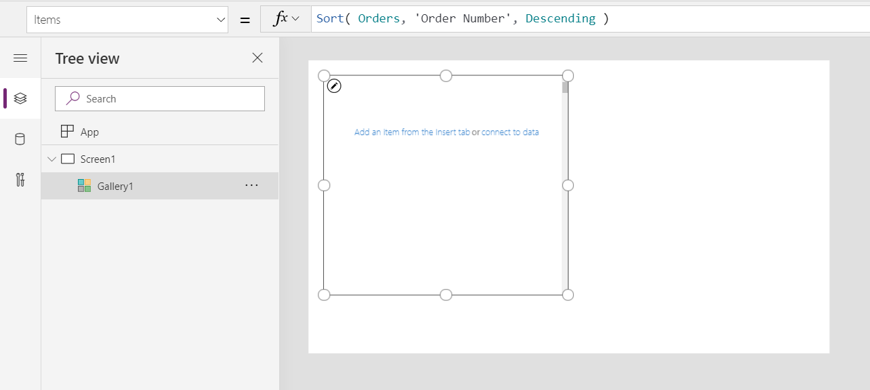Collapse the Screen1 tree node
This screenshot has width=870, height=390.
coord(51,159)
